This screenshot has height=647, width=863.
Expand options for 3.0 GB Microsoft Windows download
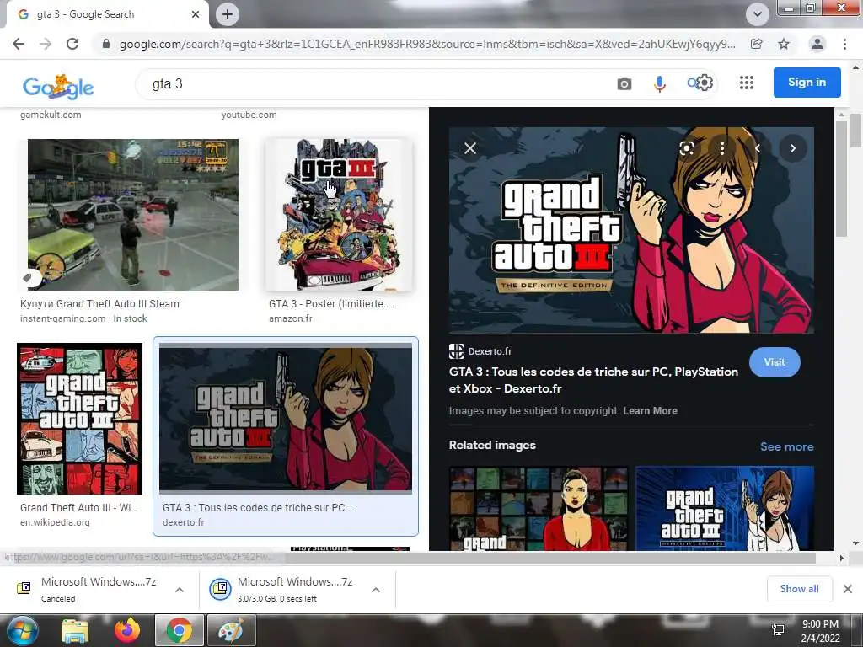tap(376, 590)
